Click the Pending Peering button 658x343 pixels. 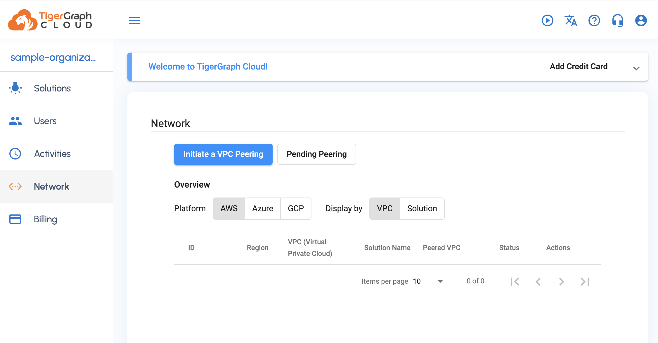[317, 154]
